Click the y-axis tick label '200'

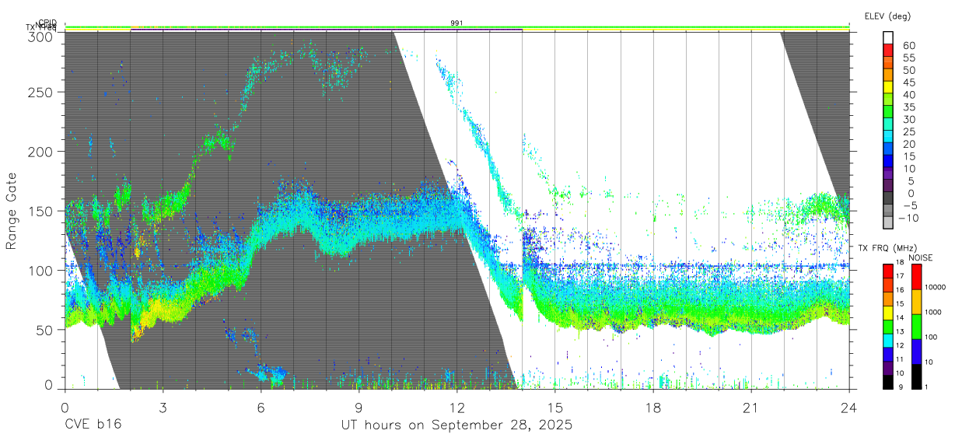(x=40, y=152)
